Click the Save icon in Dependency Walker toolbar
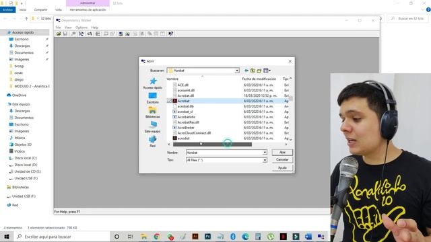431x242 pixels. coord(65,34)
